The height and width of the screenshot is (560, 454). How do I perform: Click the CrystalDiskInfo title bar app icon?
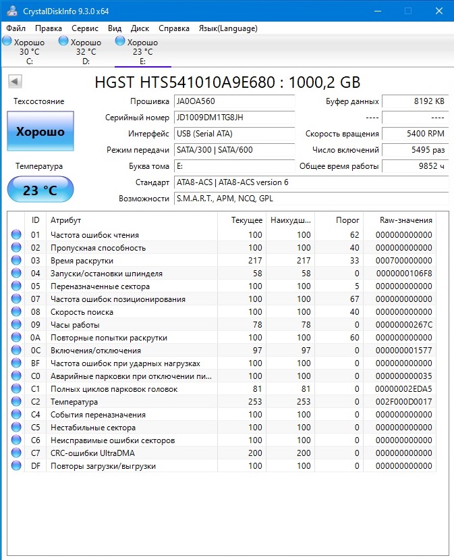[11, 11]
